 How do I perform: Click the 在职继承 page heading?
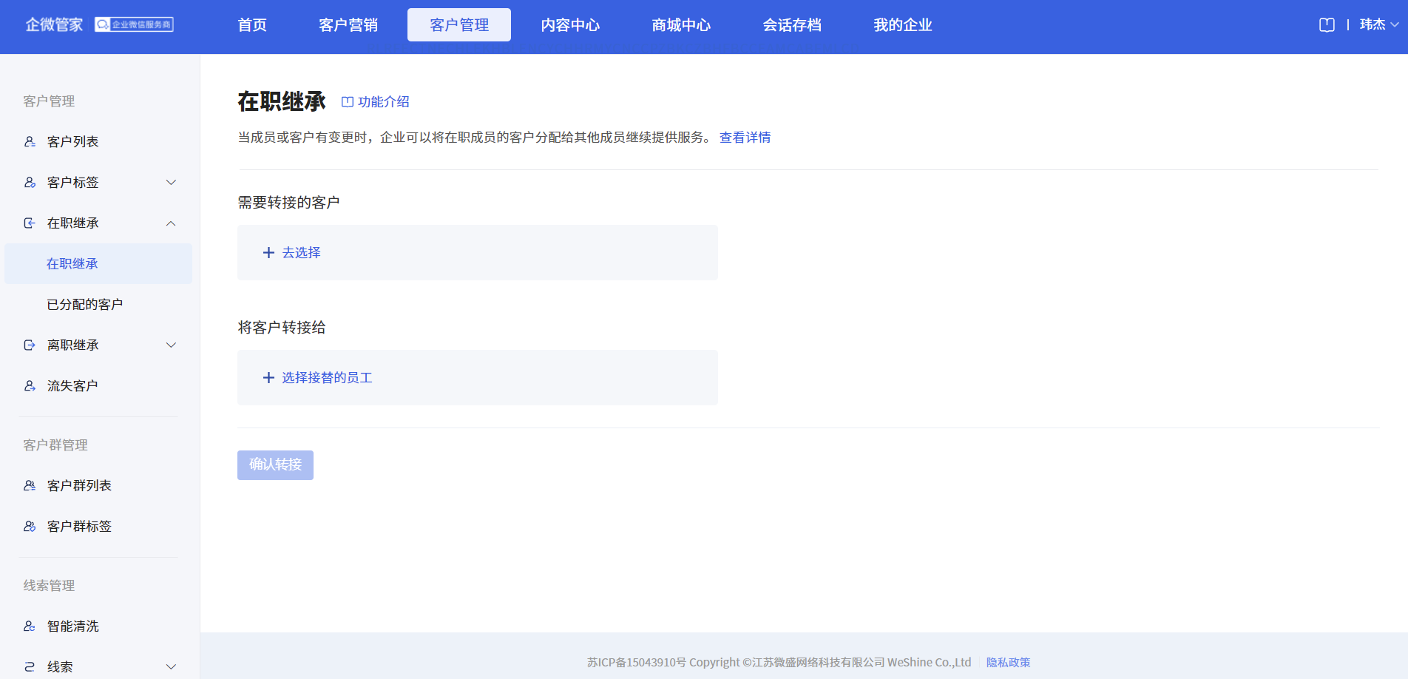pos(282,102)
